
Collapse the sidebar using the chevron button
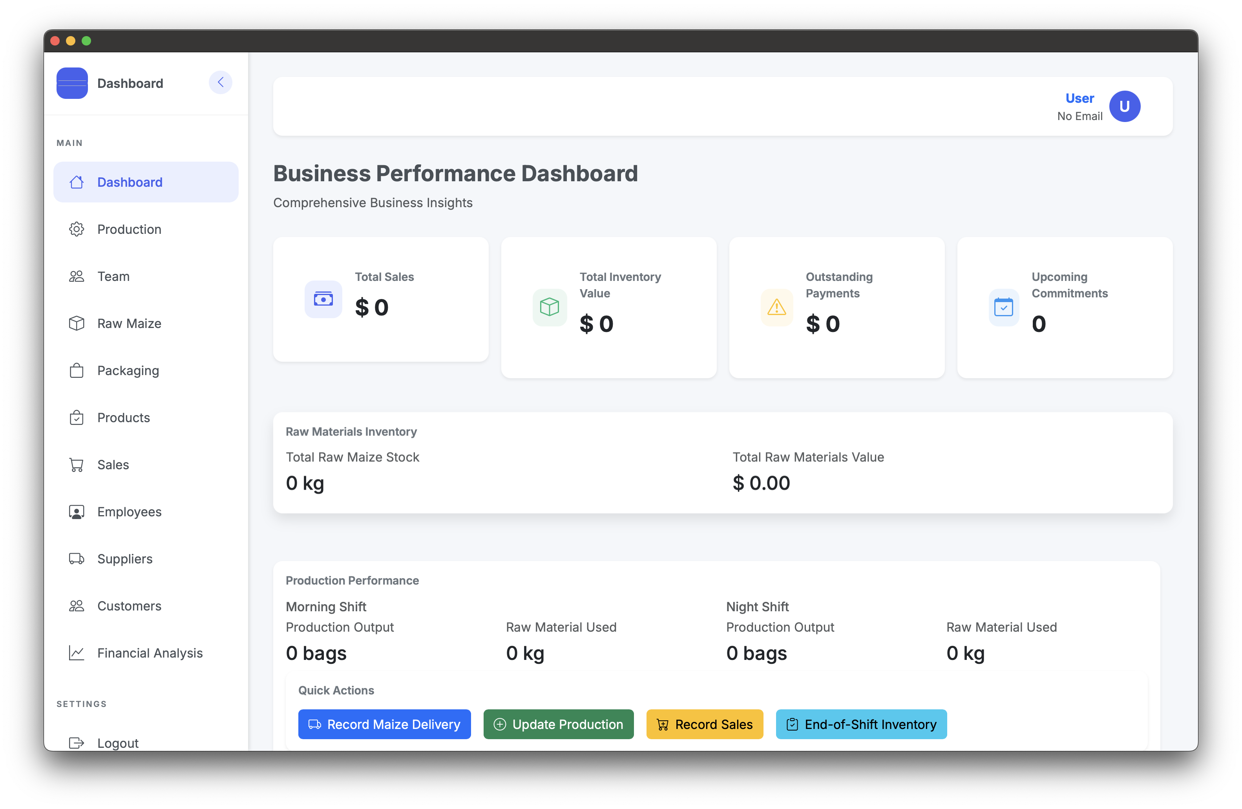coord(220,82)
